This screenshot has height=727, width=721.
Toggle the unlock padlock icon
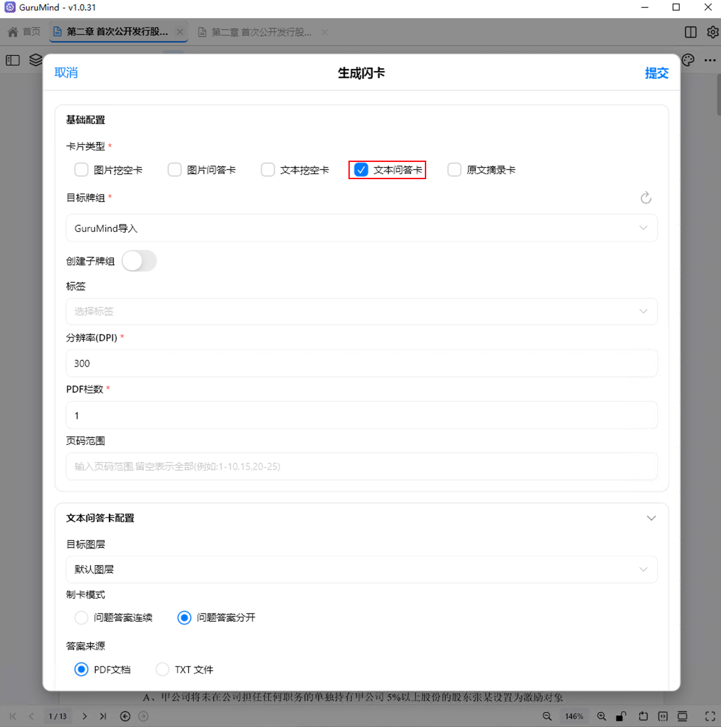621,716
